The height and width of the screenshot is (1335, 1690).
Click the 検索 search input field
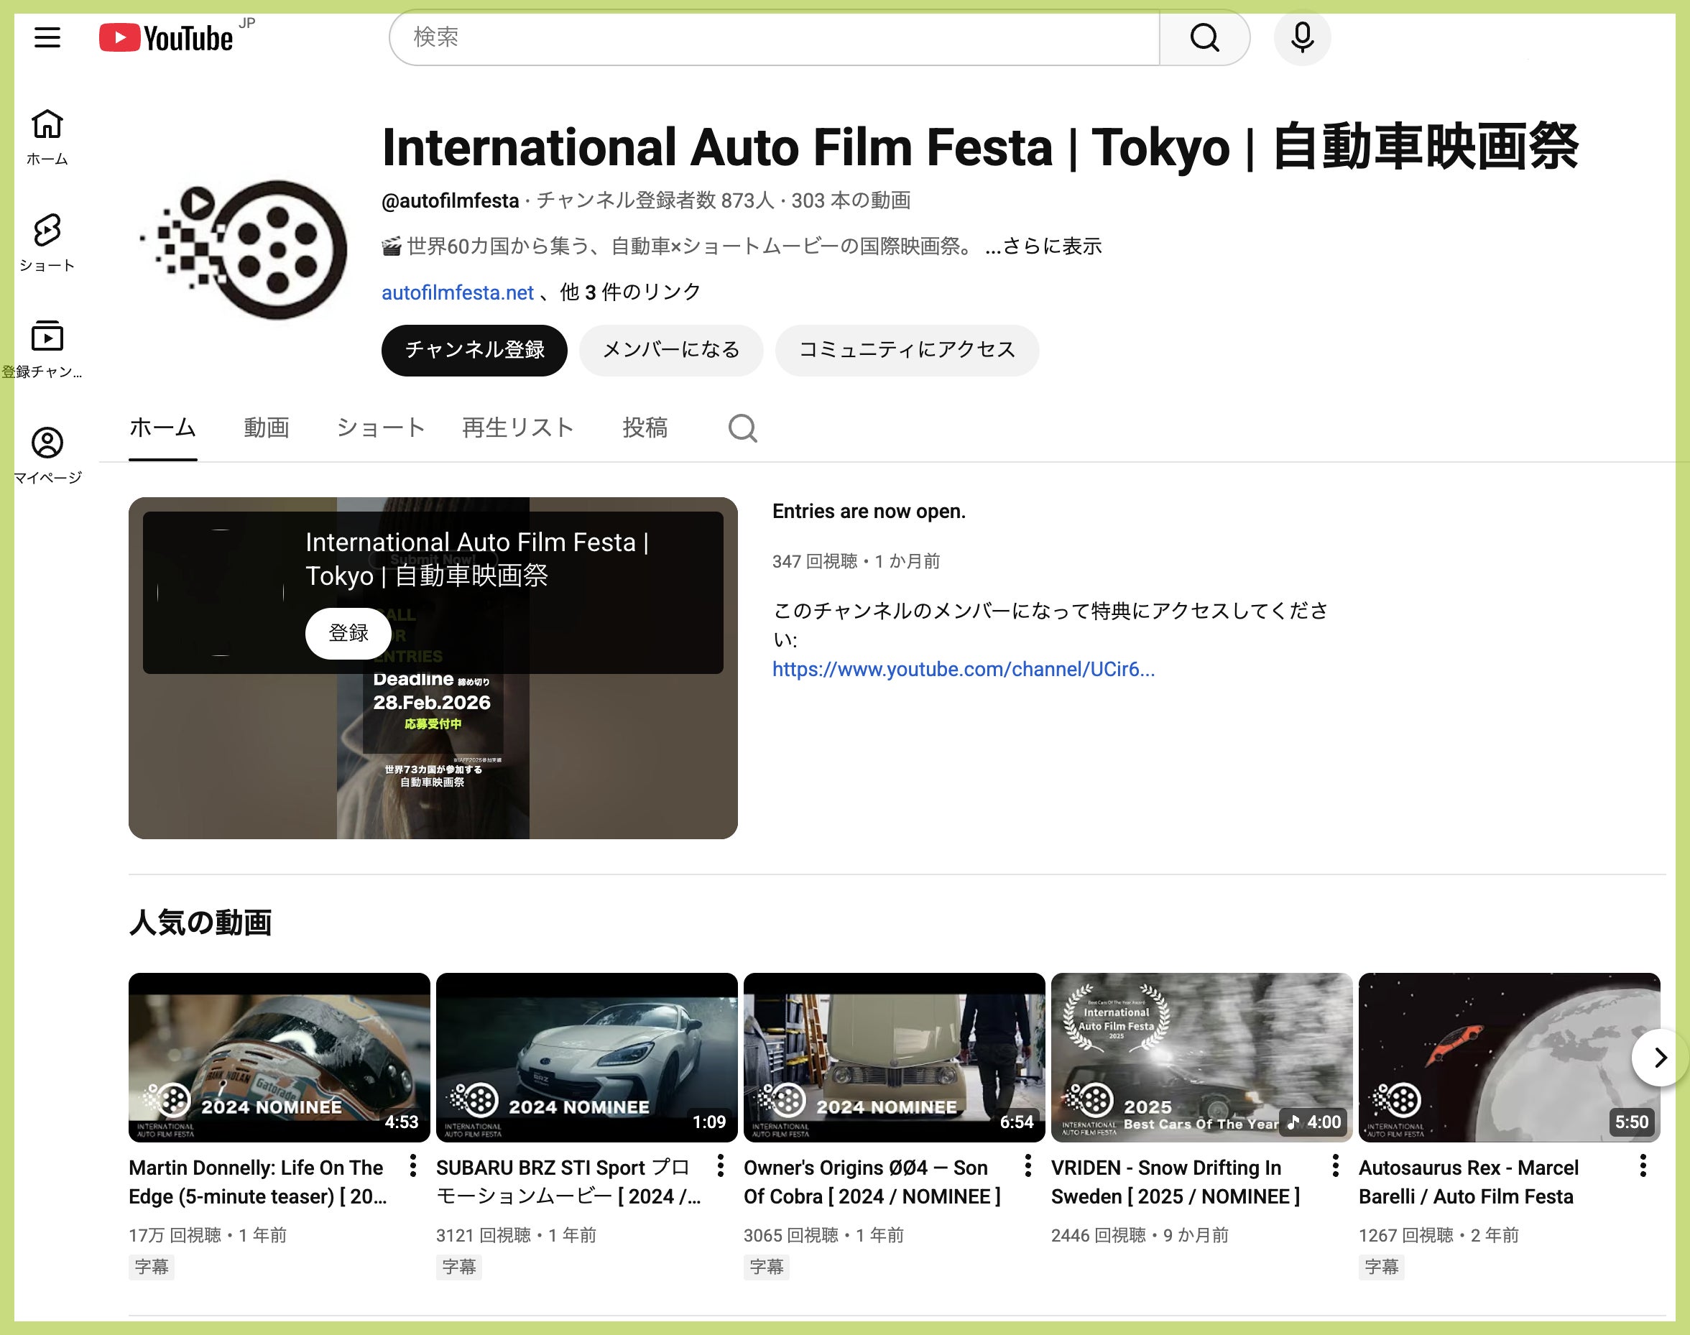tap(774, 37)
